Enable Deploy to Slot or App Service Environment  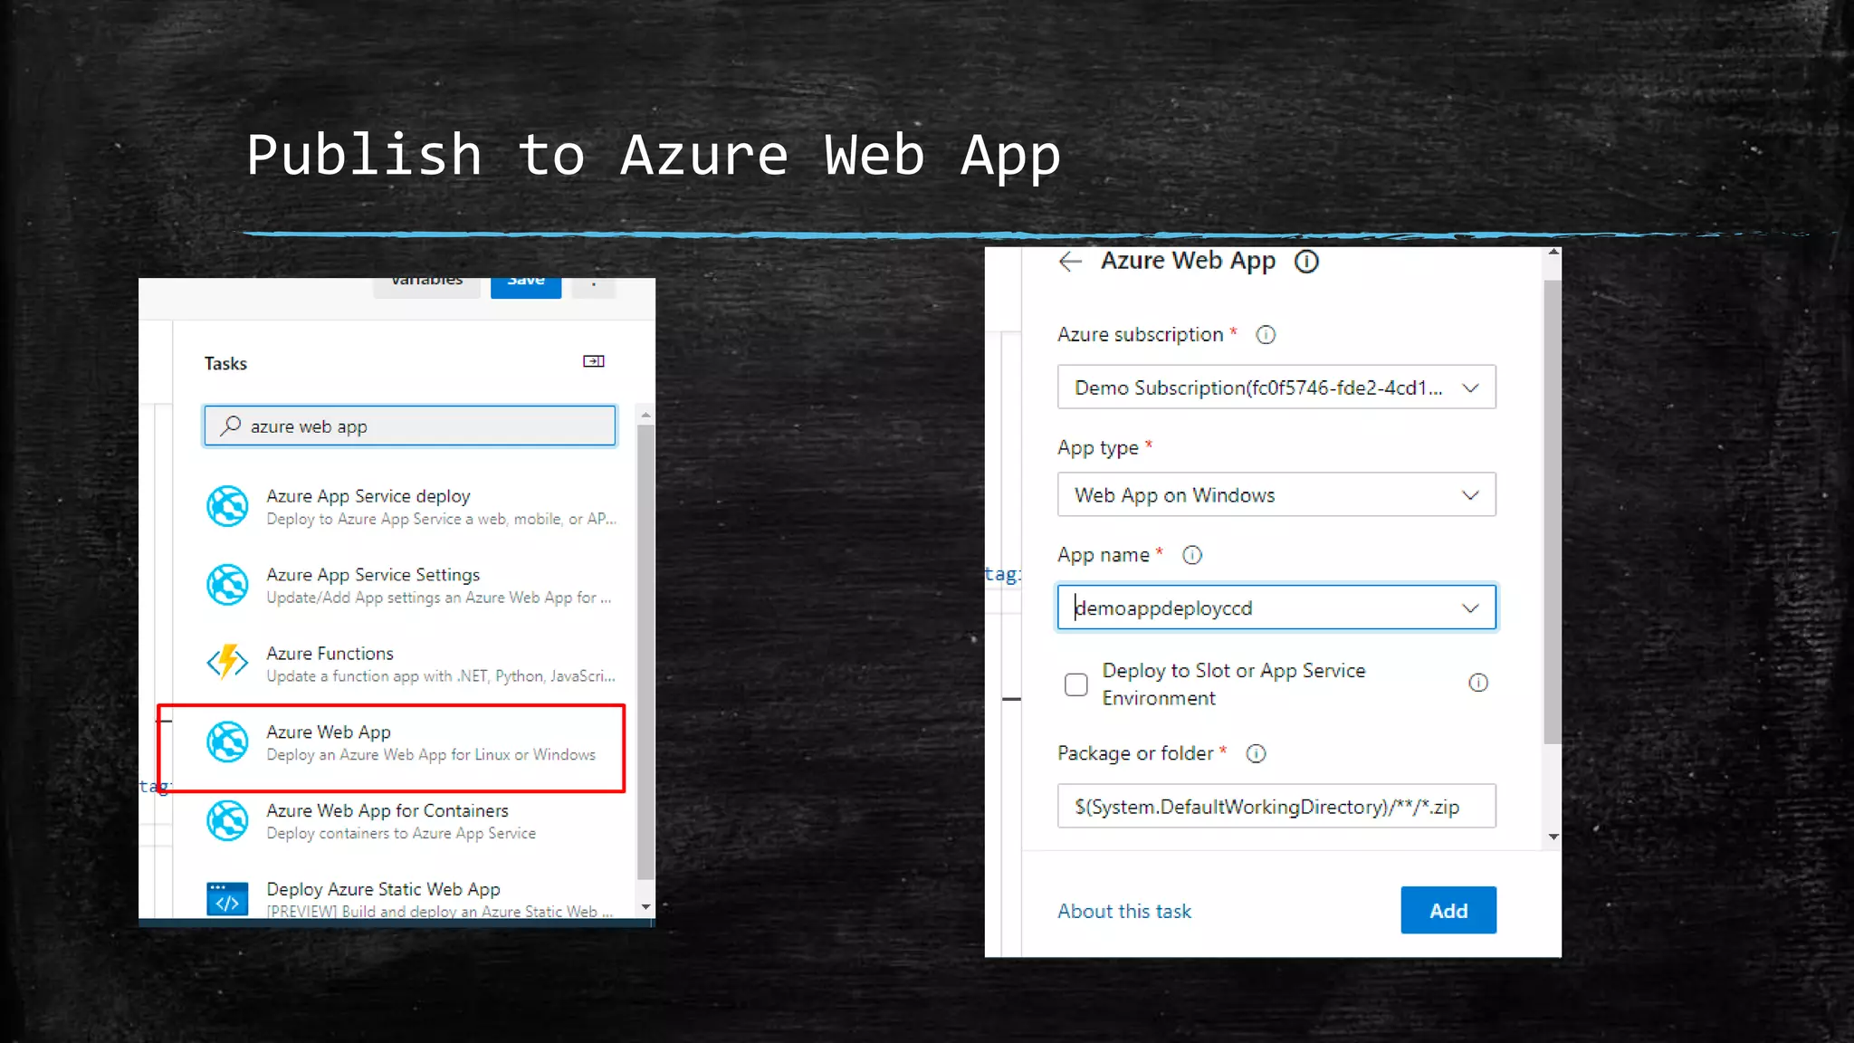pyautogui.click(x=1075, y=684)
